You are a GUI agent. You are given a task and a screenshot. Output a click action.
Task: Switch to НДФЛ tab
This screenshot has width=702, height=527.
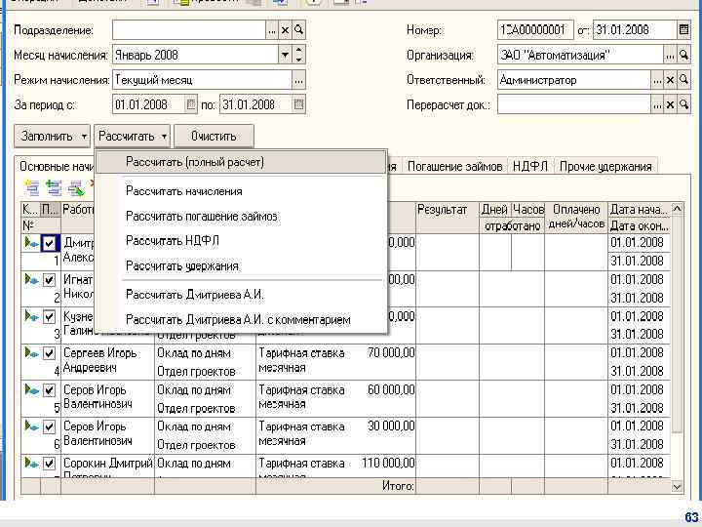530,166
